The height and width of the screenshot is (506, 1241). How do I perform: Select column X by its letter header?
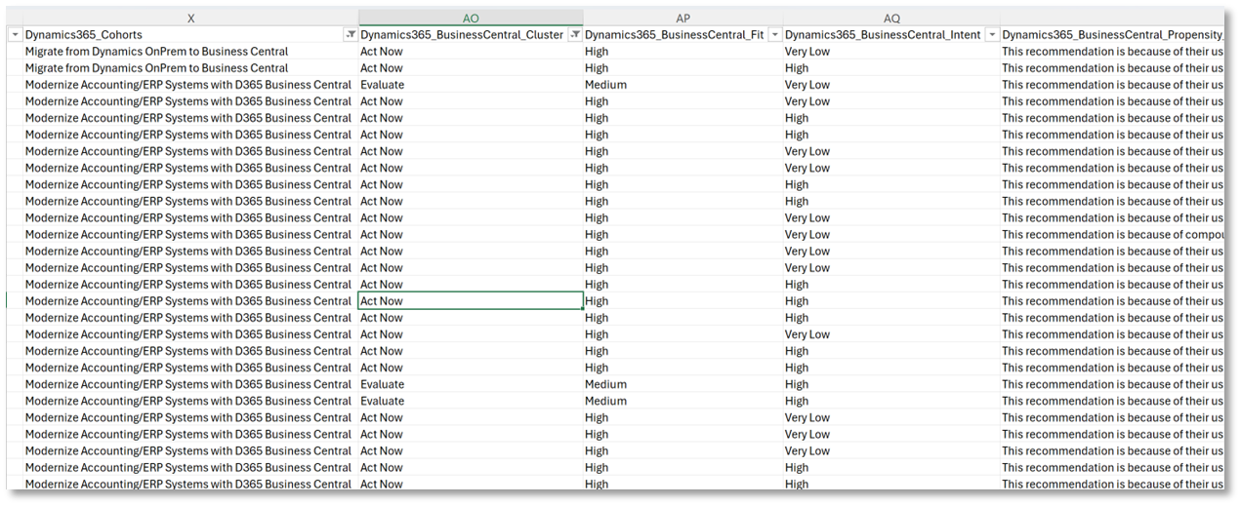[190, 19]
